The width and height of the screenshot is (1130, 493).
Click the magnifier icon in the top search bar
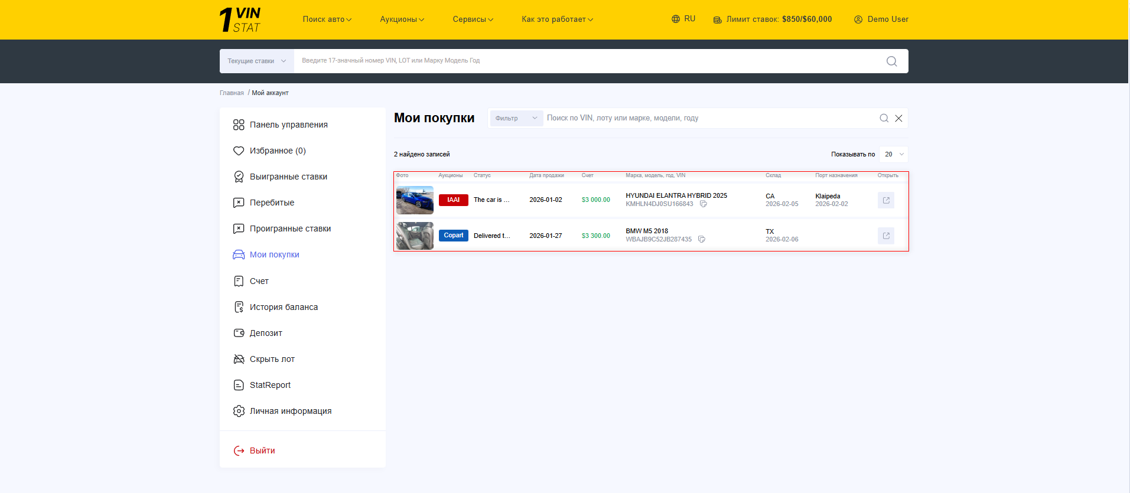point(891,61)
